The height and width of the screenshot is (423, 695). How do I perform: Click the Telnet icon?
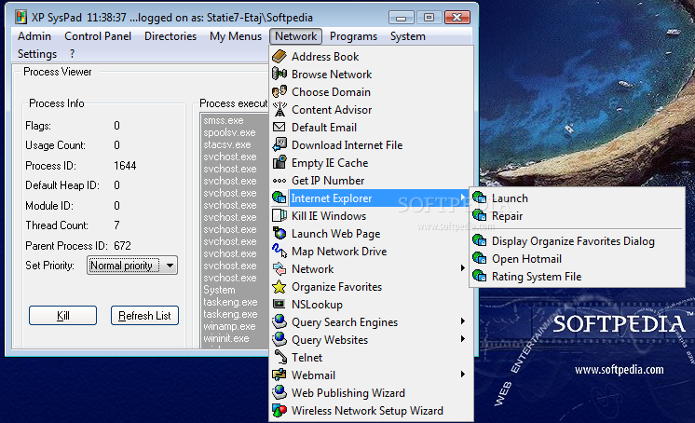(280, 357)
